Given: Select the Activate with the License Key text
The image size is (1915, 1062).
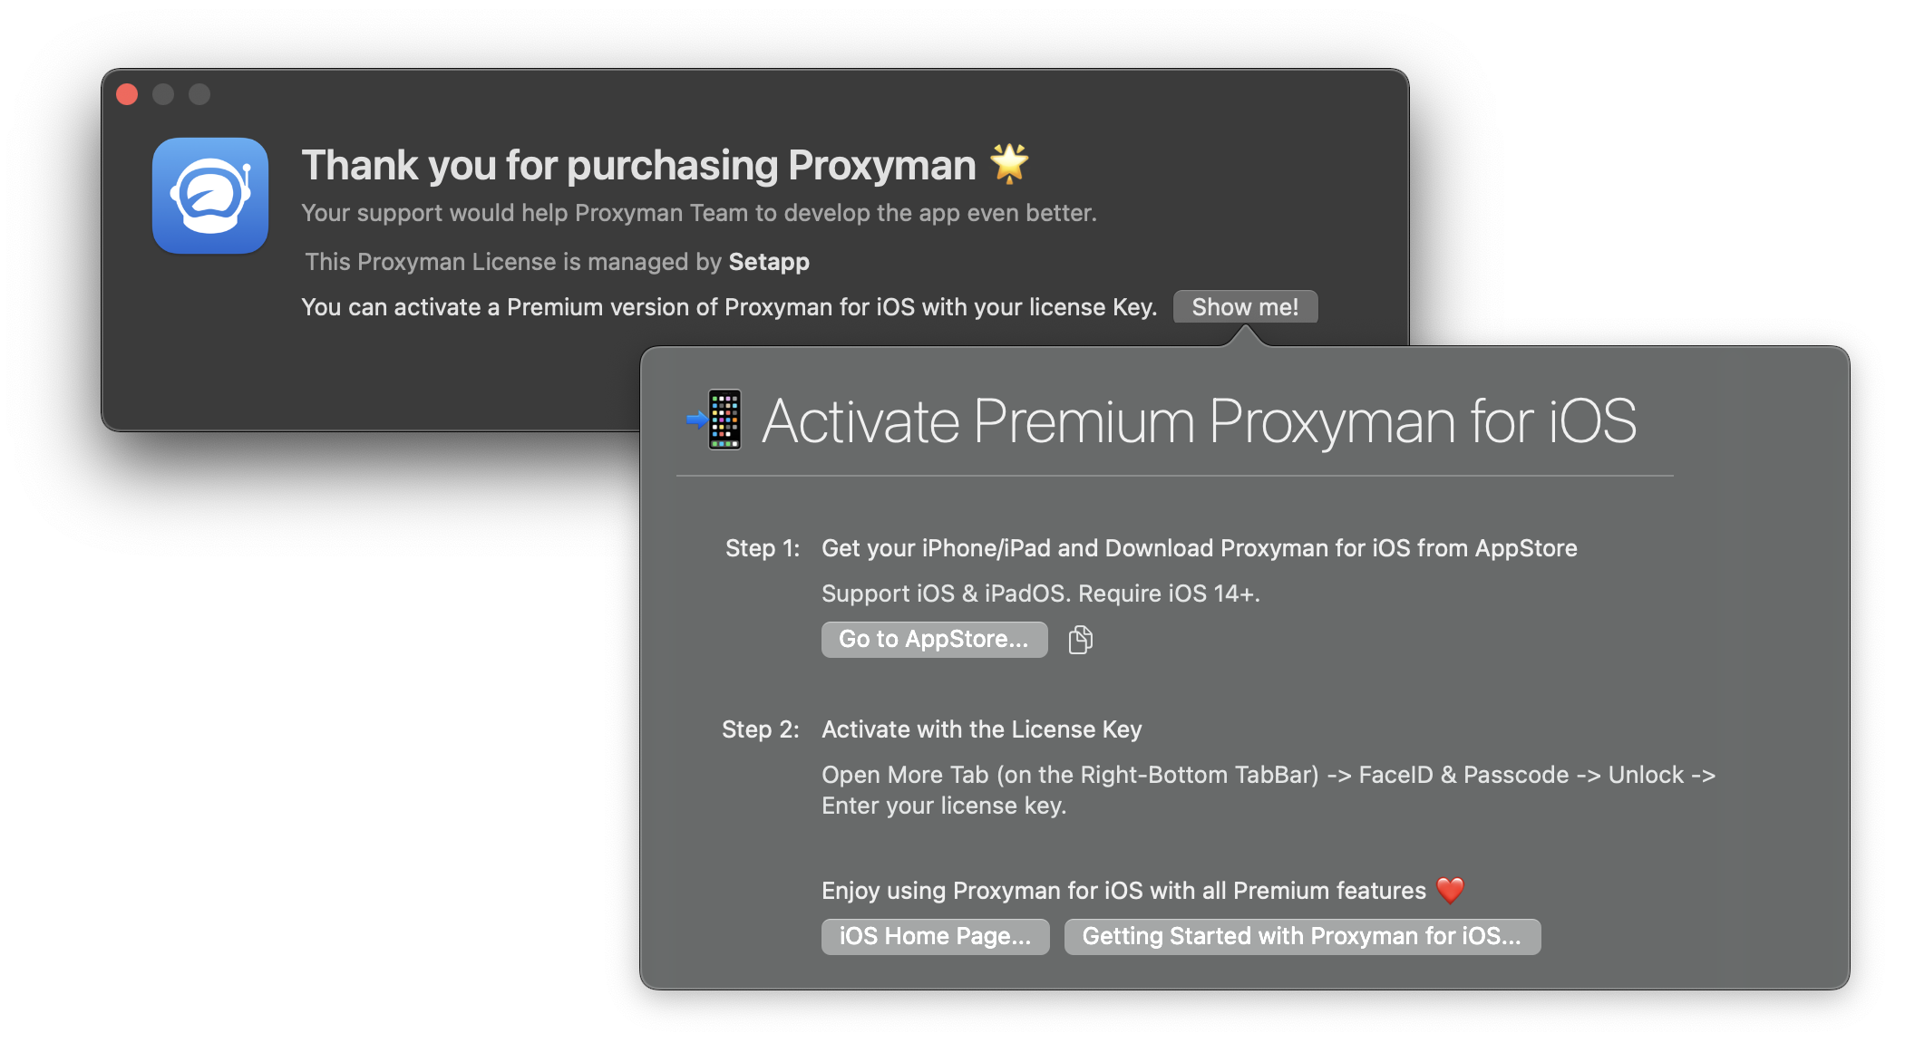Looking at the screenshot, I should pyautogui.click(x=981, y=729).
